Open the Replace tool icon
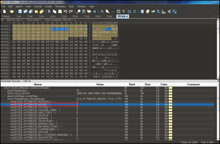 [x=84, y=12]
